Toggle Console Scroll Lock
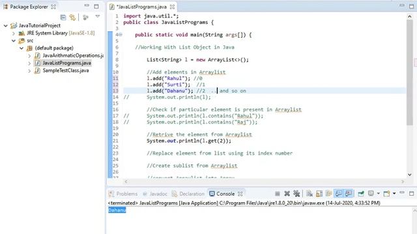Image resolution: width=417 pixels, height=234 pixels. [x=319, y=194]
